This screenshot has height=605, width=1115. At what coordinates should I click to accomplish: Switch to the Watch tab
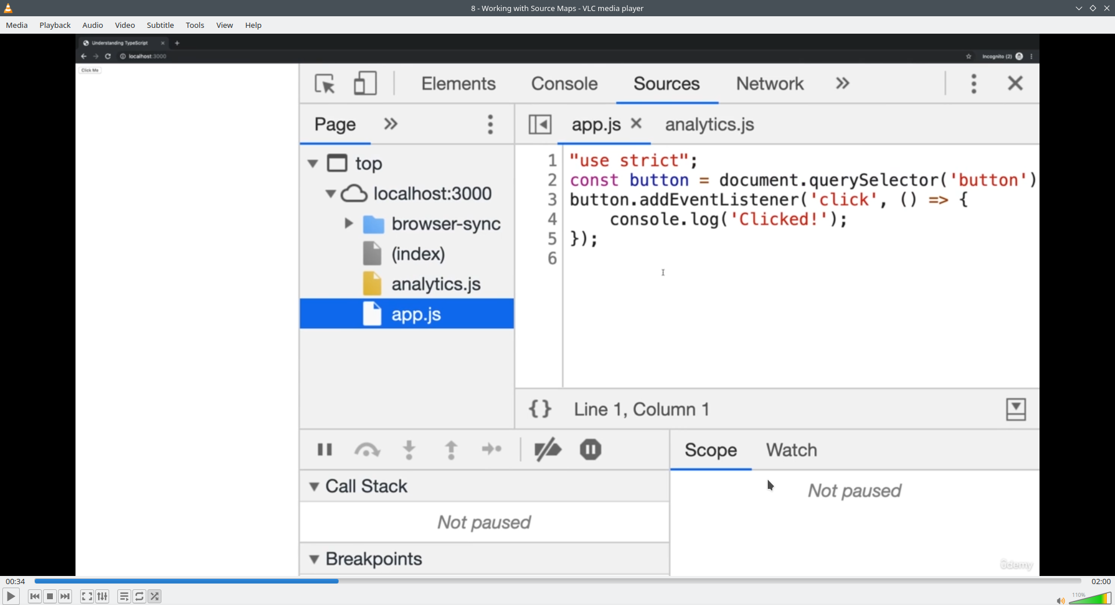[791, 450]
